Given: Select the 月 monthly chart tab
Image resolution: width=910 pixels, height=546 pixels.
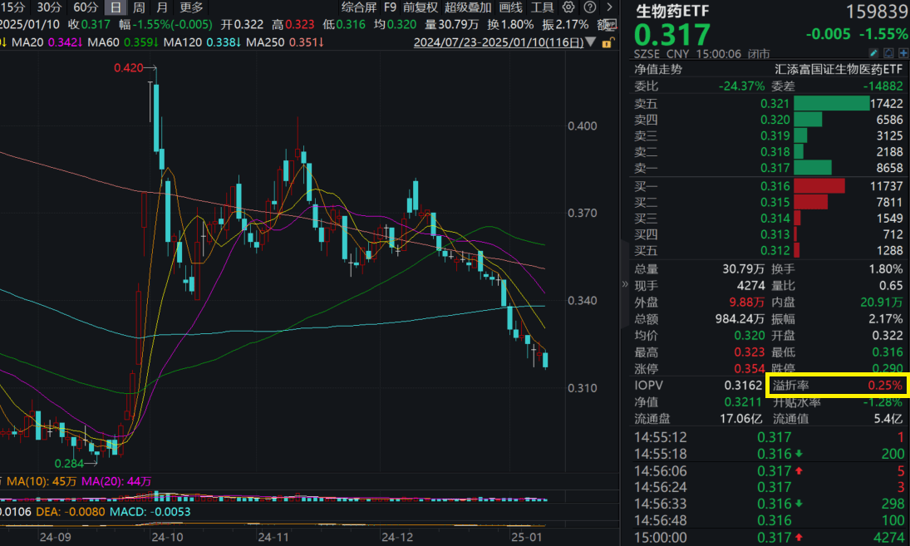Looking at the screenshot, I should click(x=162, y=7).
